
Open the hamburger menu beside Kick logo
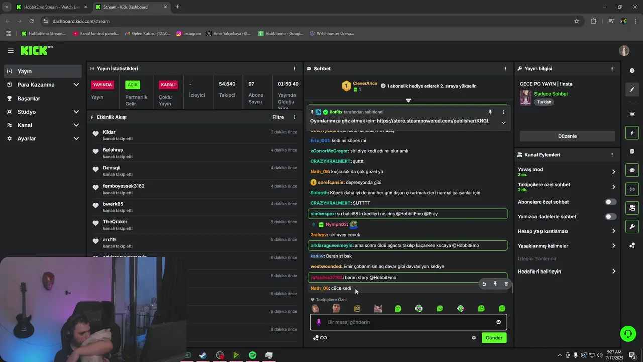[x=11, y=51]
